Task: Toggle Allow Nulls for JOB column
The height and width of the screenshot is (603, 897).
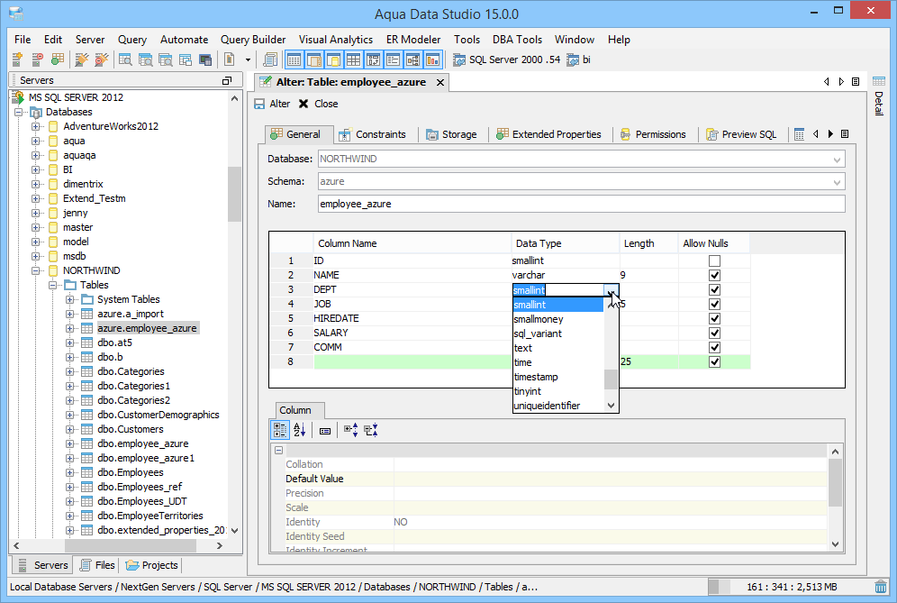Action: tap(714, 304)
